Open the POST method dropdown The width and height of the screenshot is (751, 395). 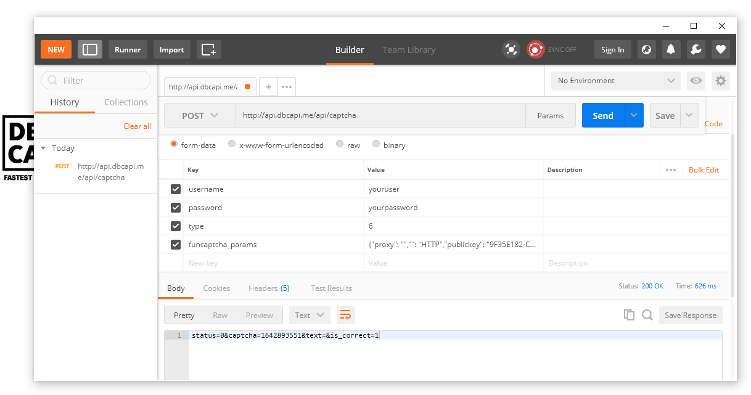pos(200,116)
